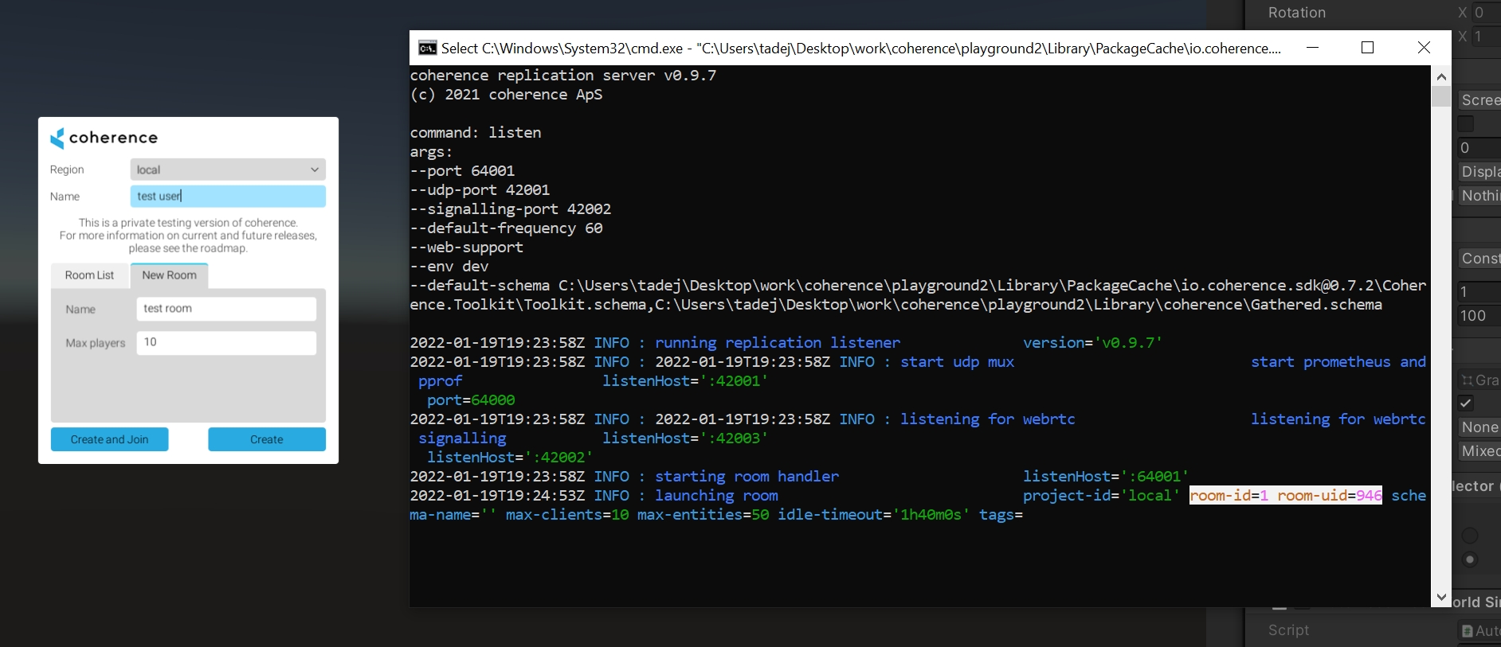Click the Script field asset icon

point(1468,631)
